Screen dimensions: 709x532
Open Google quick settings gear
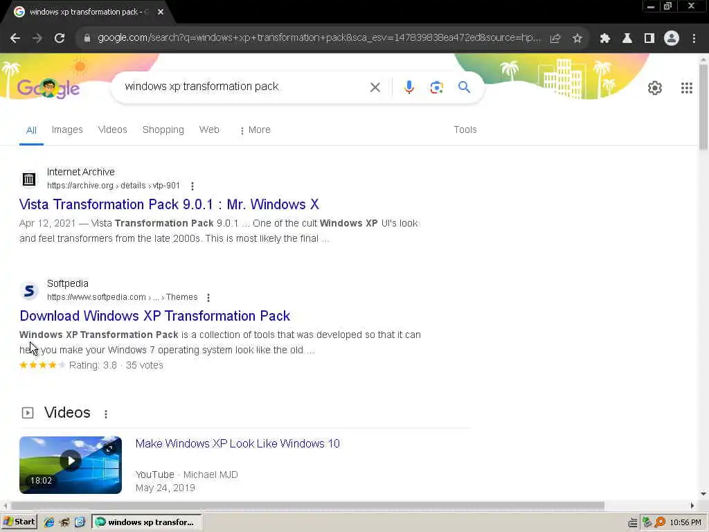655,88
